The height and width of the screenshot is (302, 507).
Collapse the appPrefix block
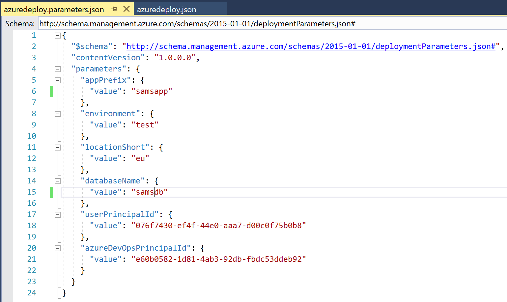pos(58,80)
